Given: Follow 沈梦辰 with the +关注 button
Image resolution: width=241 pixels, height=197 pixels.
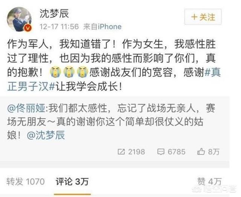Looking at the screenshot, I should tap(203, 17).
